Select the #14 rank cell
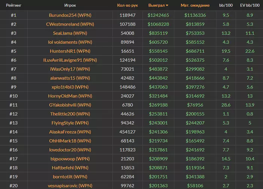 14,132
